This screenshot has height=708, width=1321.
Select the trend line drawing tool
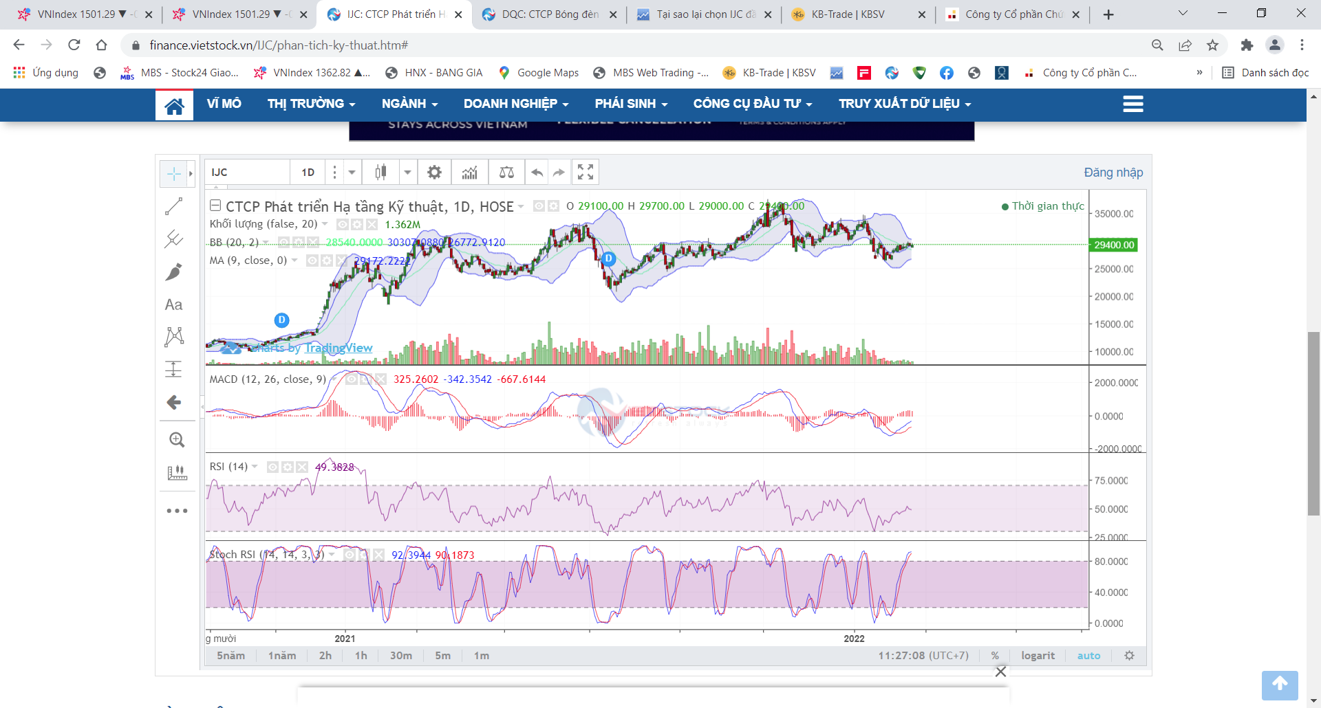[x=173, y=207]
